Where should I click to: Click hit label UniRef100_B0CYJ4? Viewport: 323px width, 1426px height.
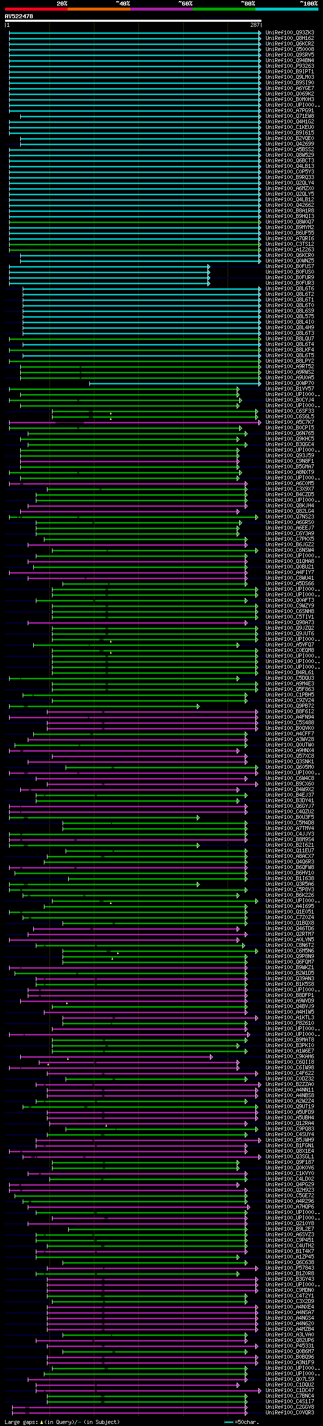point(290,400)
